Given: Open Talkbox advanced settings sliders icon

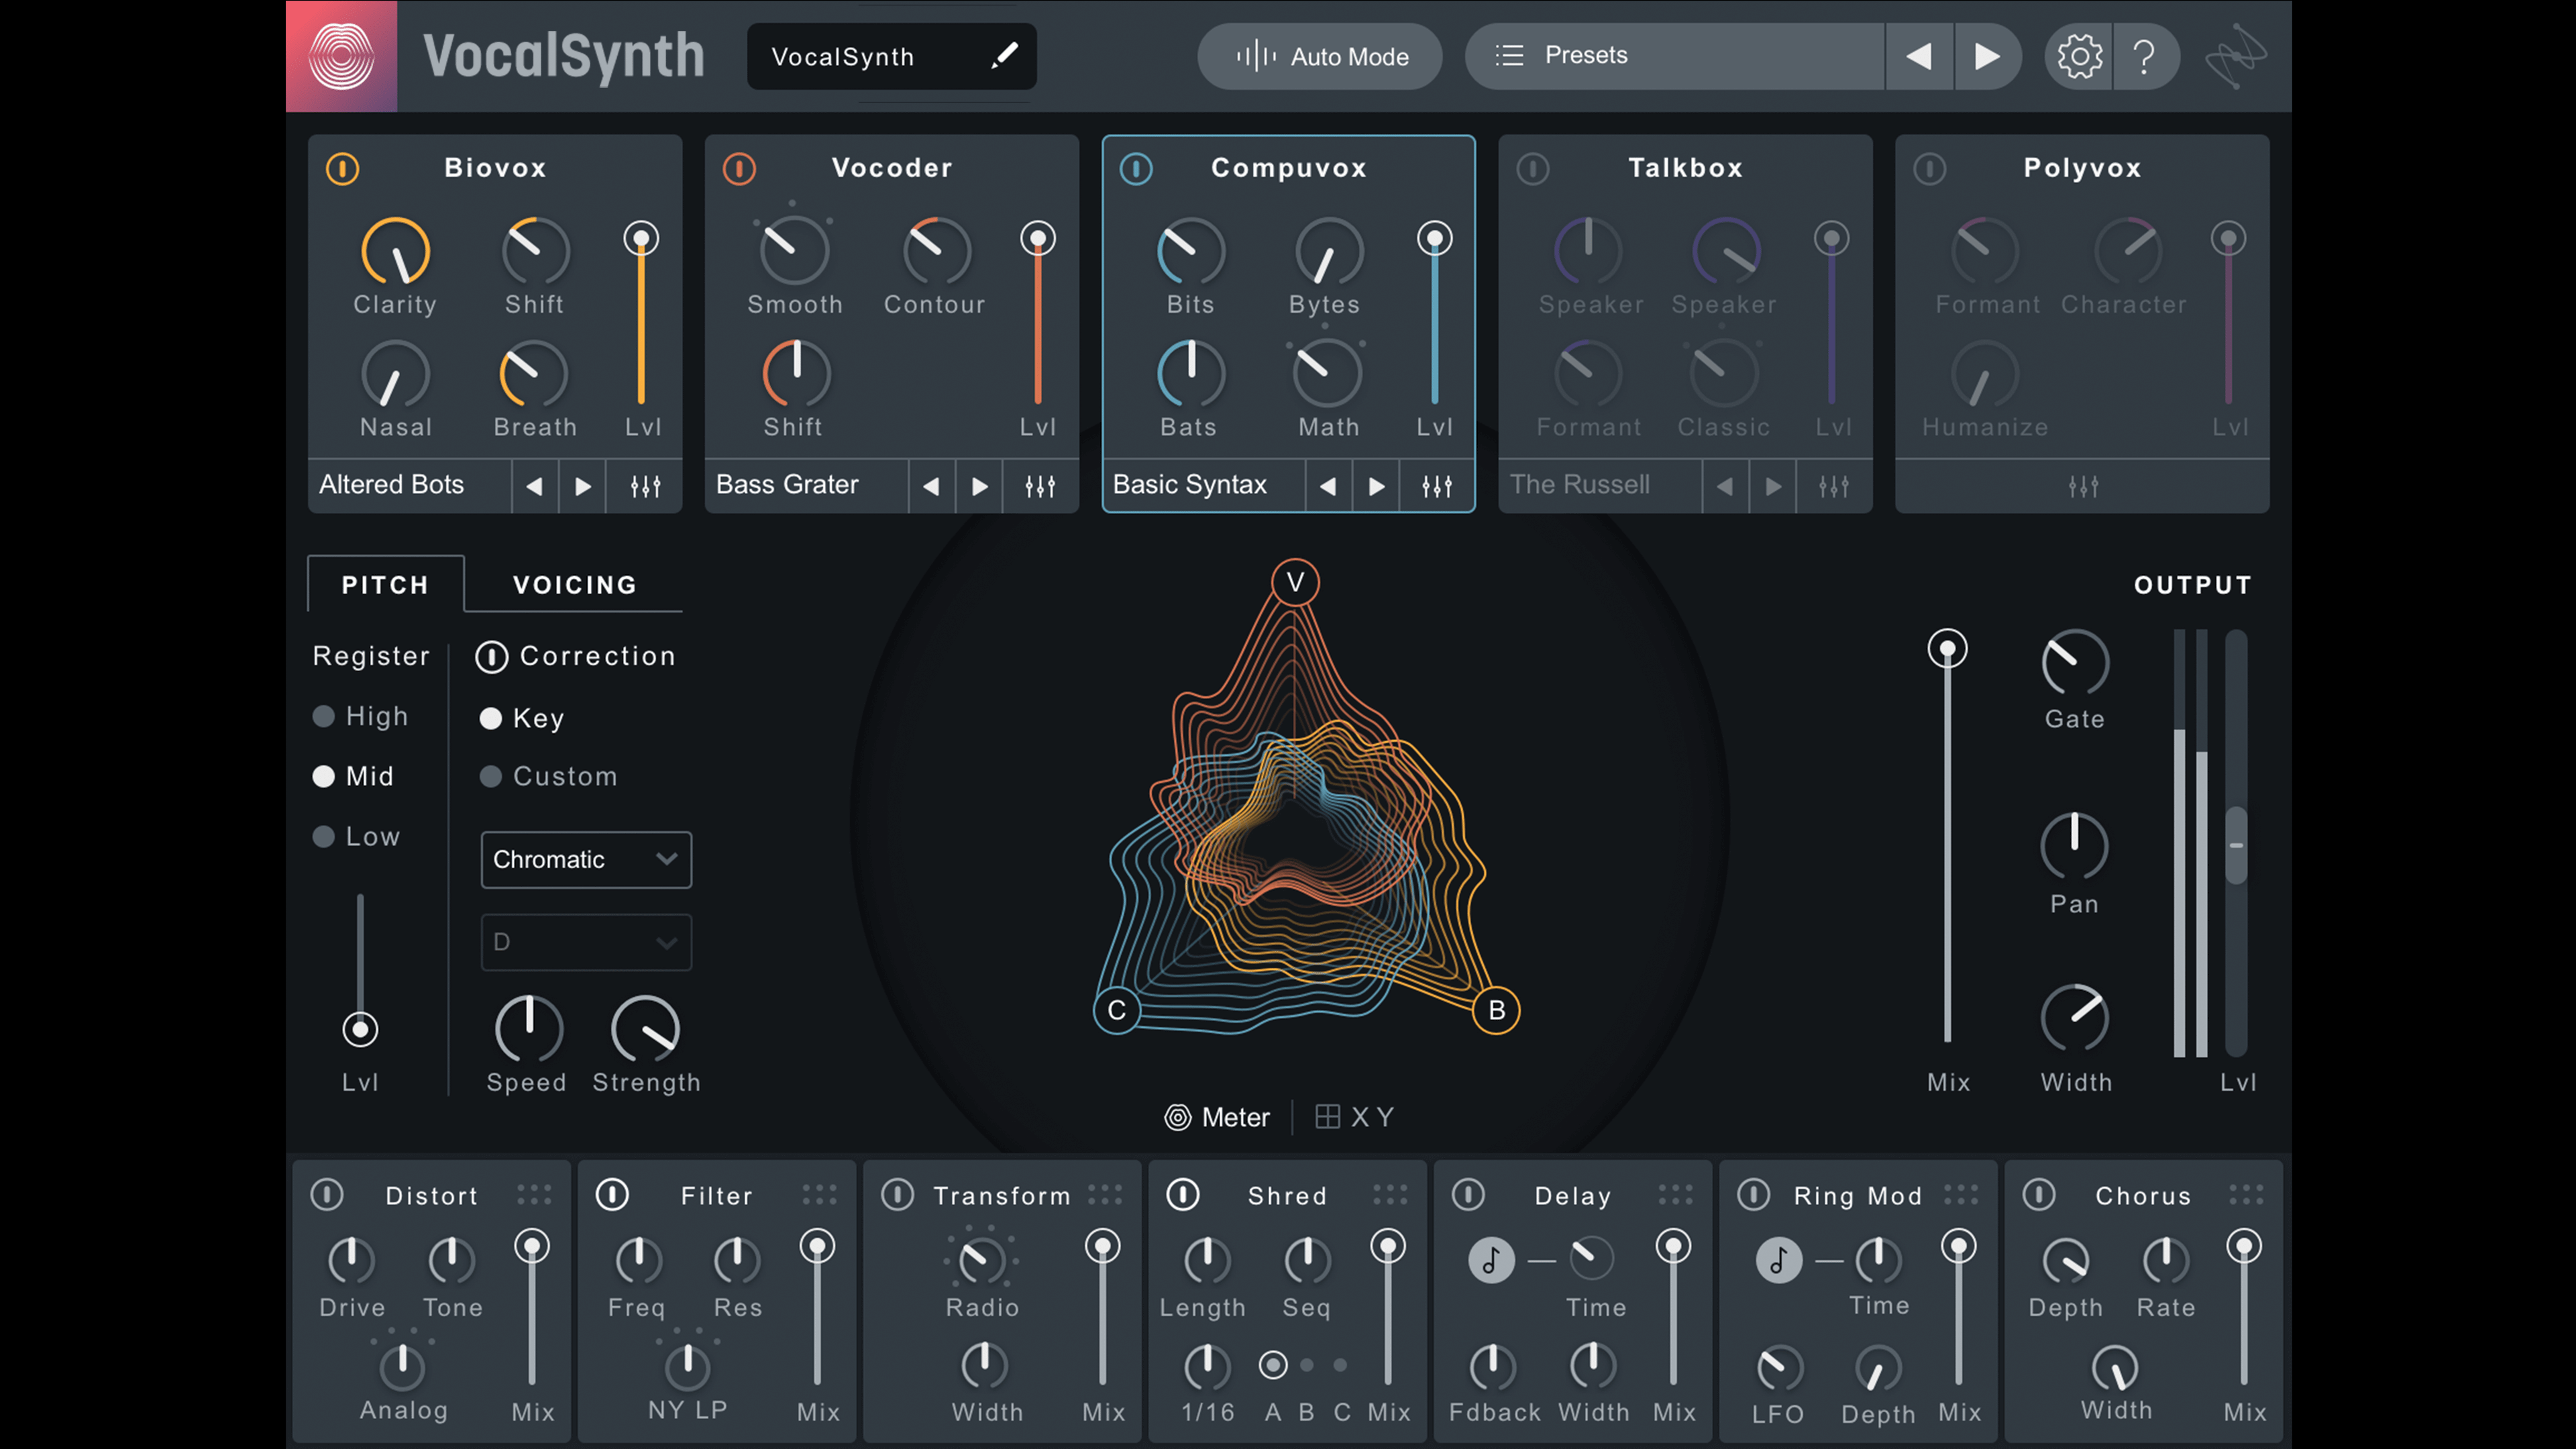Looking at the screenshot, I should click(x=1833, y=486).
